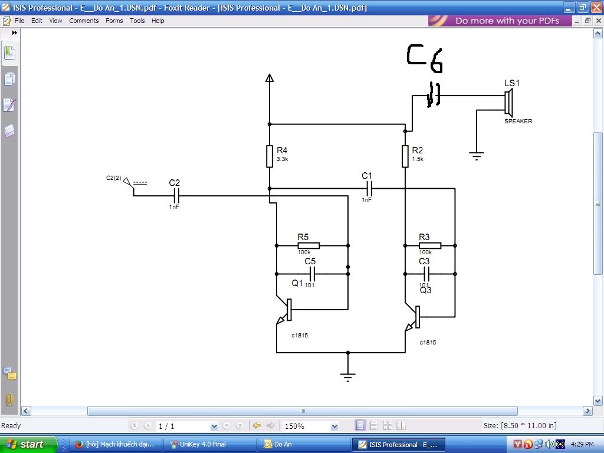Image resolution: width=604 pixels, height=453 pixels.
Task: Open the Layers panel icon
Action: pos(9,131)
